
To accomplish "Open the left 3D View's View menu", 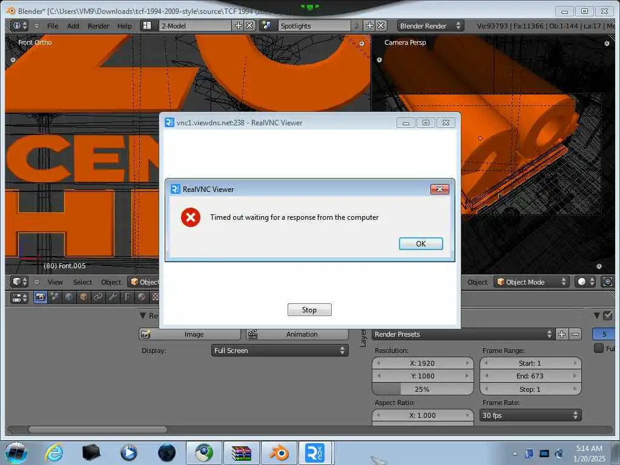I will pos(55,282).
